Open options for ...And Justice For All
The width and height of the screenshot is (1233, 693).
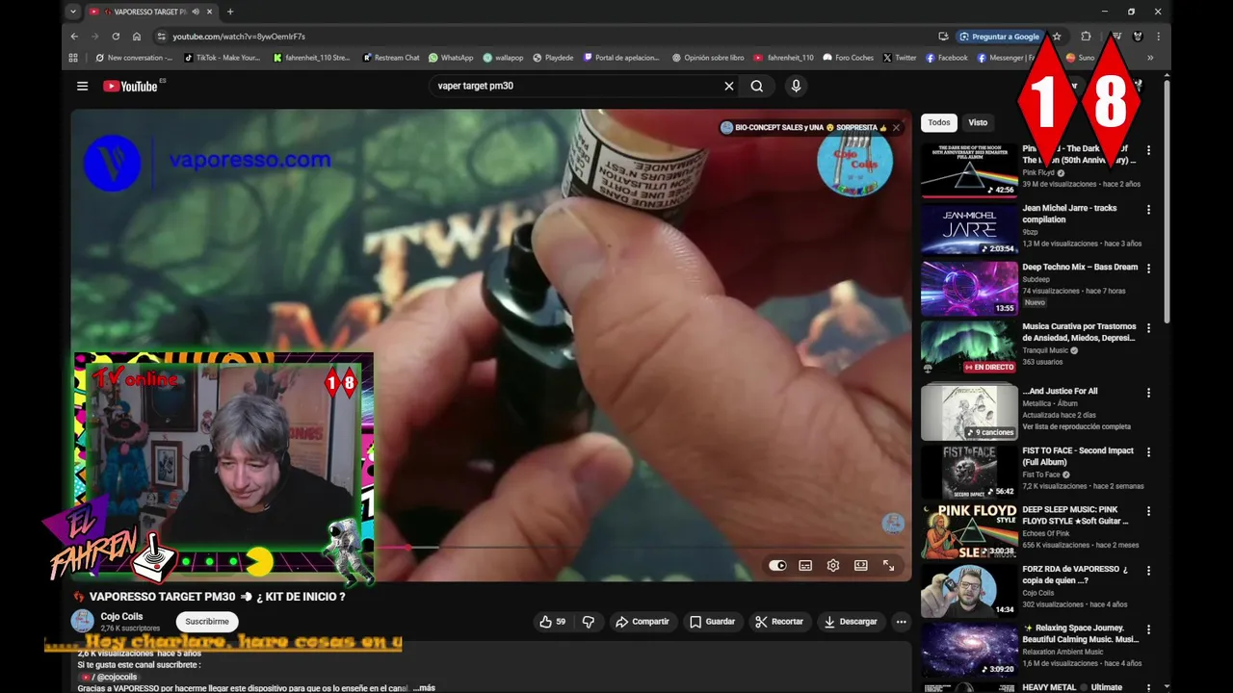(1148, 393)
